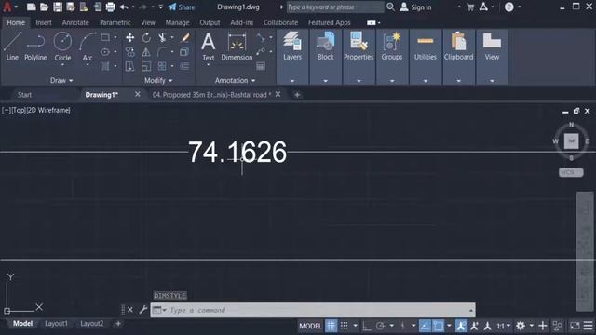Viewport: 596px width, 335px height.
Task: Select the Rotate tool
Action: (x=146, y=37)
